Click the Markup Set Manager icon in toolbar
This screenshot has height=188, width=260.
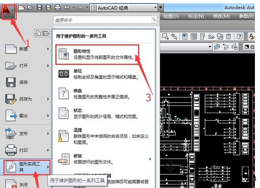coord(220,36)
